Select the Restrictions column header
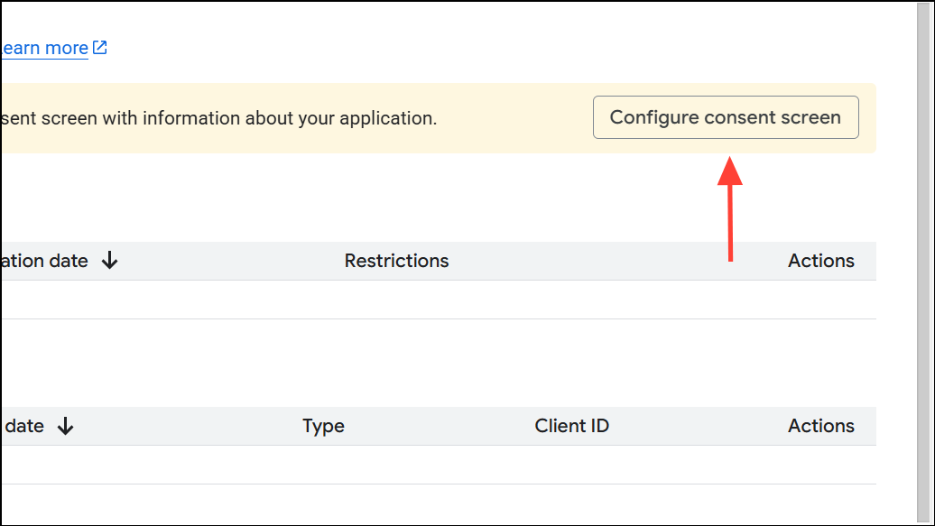935x526 pixels. tap(396, 261)
